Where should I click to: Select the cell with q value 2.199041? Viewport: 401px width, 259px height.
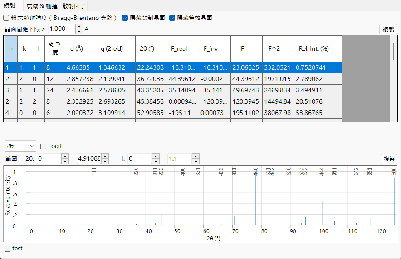116,79
